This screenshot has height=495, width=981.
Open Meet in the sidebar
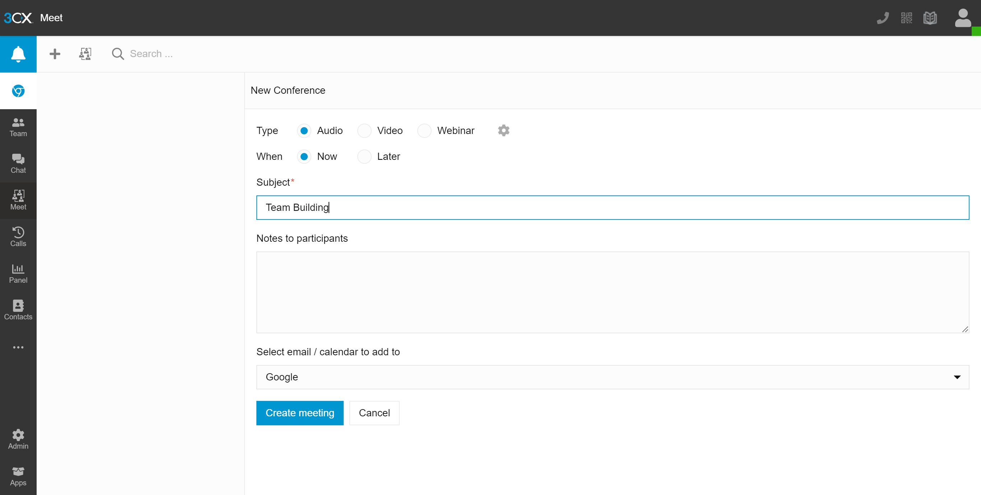[x=18, y=200]
